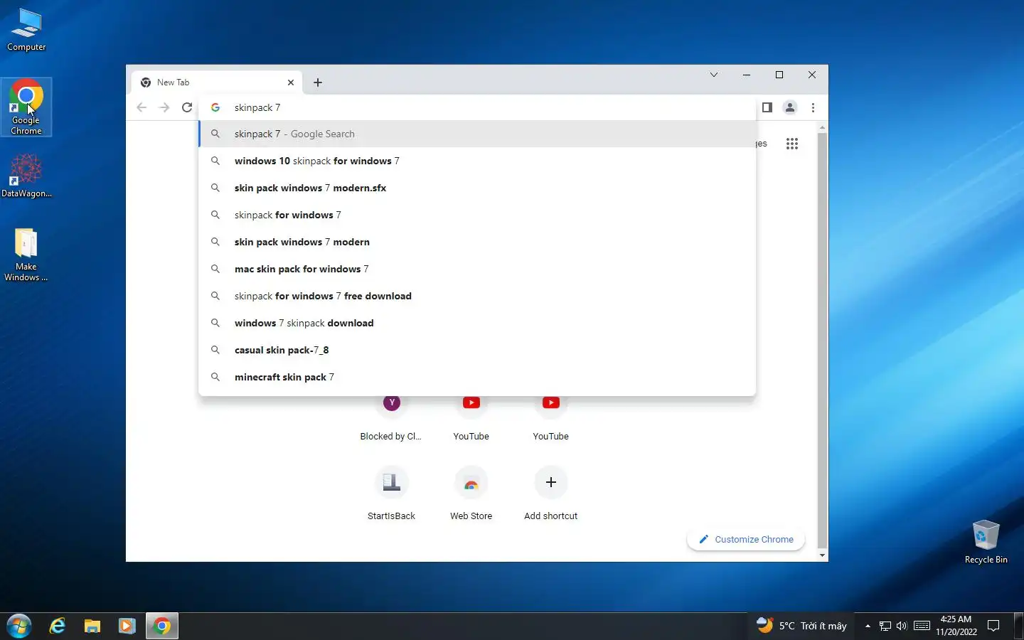Select the Make Windows folder icon
This screenshot has height=640, width=1024.
tap(26, 255)
